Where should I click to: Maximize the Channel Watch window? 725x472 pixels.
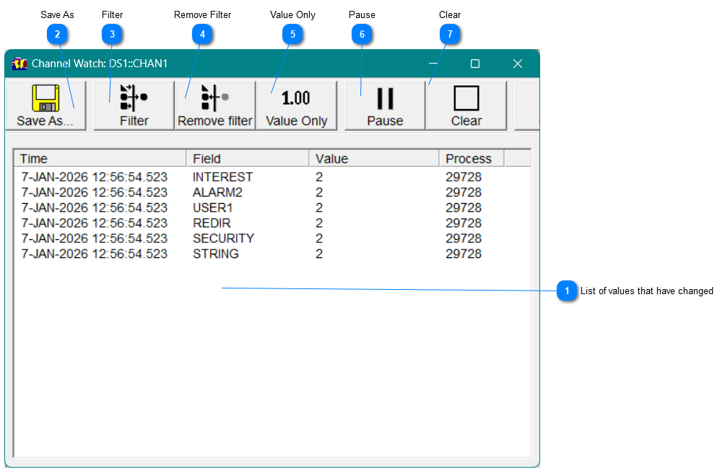click(x=475, y=64)
